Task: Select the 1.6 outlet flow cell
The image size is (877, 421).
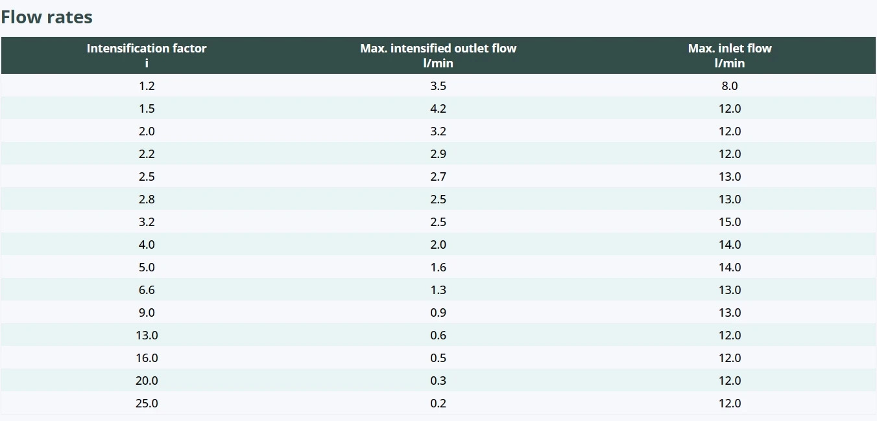Action: [x=438, y=267]
